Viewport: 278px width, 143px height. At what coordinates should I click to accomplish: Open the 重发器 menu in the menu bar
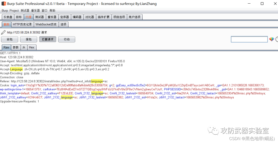click(x=36, y=11)
